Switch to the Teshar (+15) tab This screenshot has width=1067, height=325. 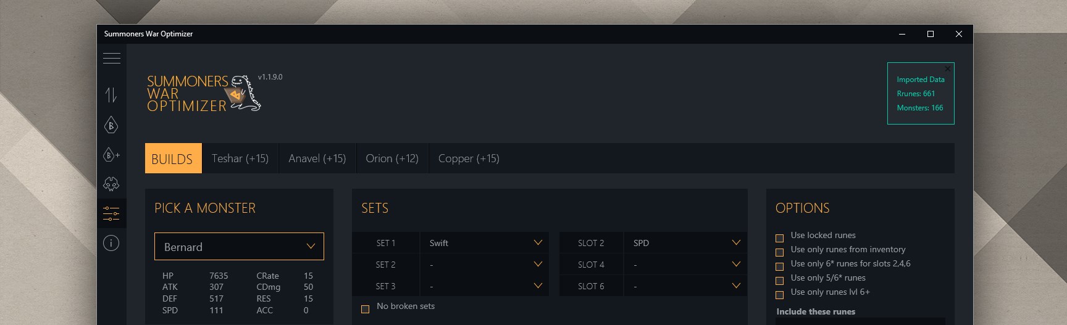(x=240, y=158)
